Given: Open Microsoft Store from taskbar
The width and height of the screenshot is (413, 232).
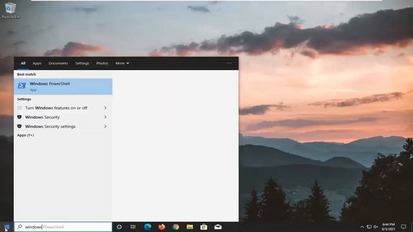Looking at the screenshot, I should coord(204,227).
